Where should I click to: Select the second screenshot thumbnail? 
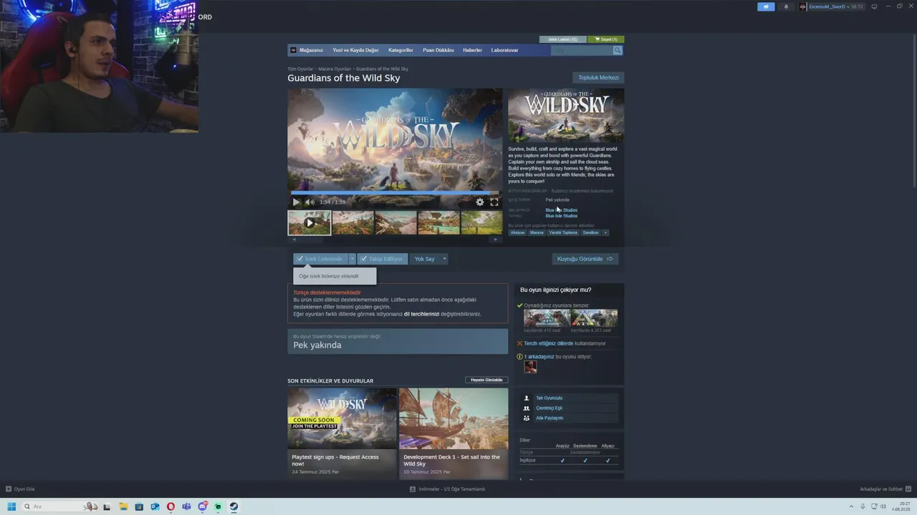point(352,222)
